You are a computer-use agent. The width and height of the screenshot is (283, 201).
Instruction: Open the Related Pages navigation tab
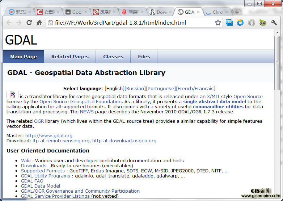(70, 56)
